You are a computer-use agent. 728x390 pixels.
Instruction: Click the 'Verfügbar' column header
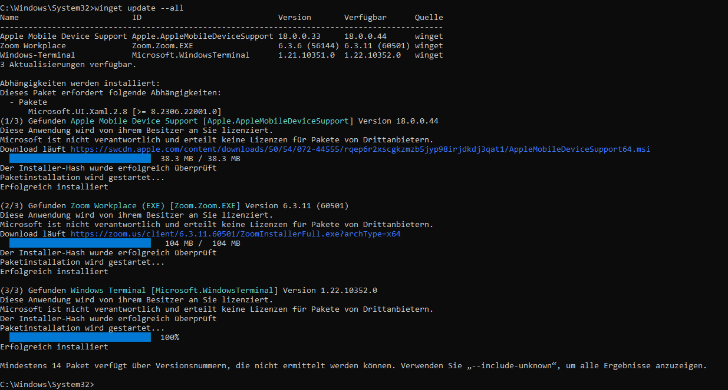coord(365,18)
